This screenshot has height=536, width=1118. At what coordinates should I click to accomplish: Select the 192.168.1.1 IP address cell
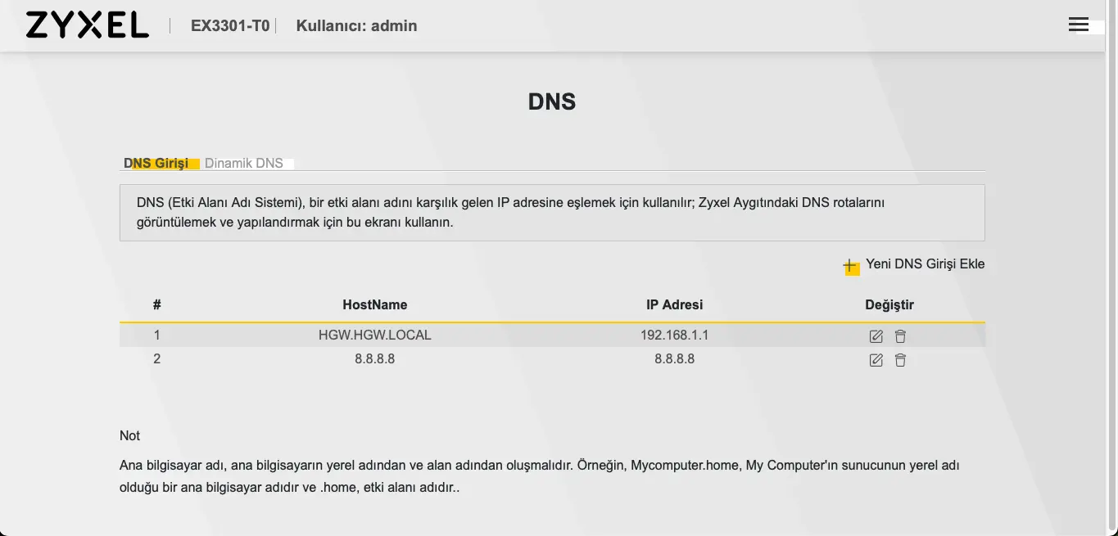pos(675,335)
